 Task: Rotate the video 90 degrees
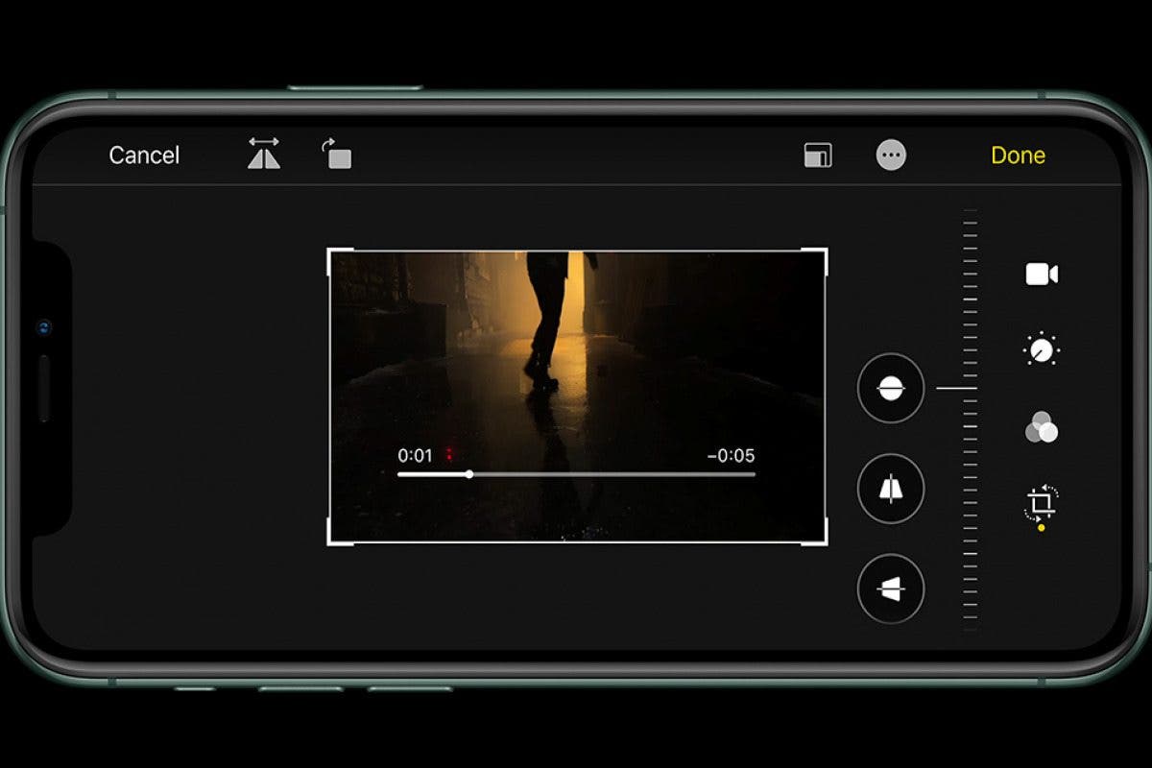pos(337,155)
